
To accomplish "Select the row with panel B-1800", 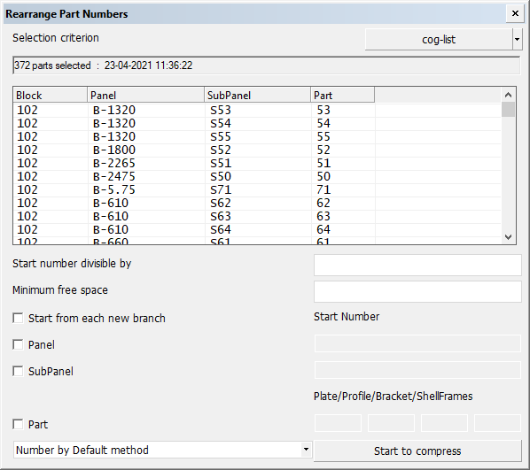I will coord(257,150).
